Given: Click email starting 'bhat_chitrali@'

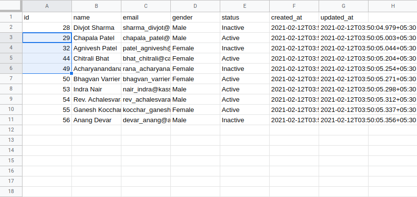Looking at the screenshot, I should tap(146, 58).
